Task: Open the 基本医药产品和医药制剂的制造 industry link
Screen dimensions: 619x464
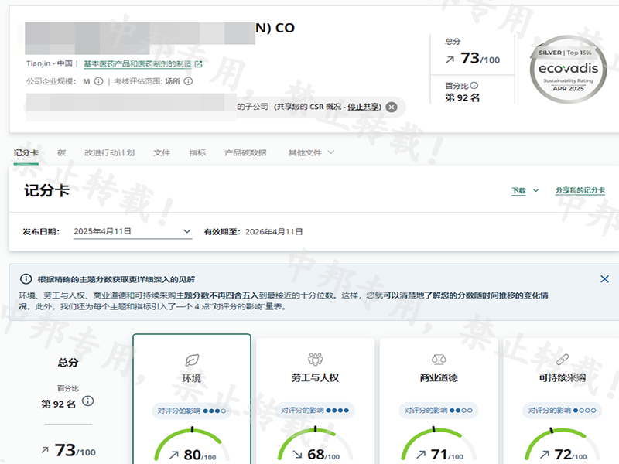Action: point(137,64)
